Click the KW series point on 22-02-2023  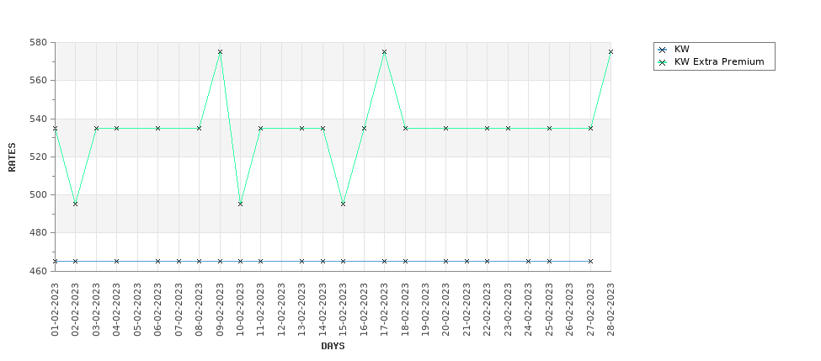click(487, 261)
